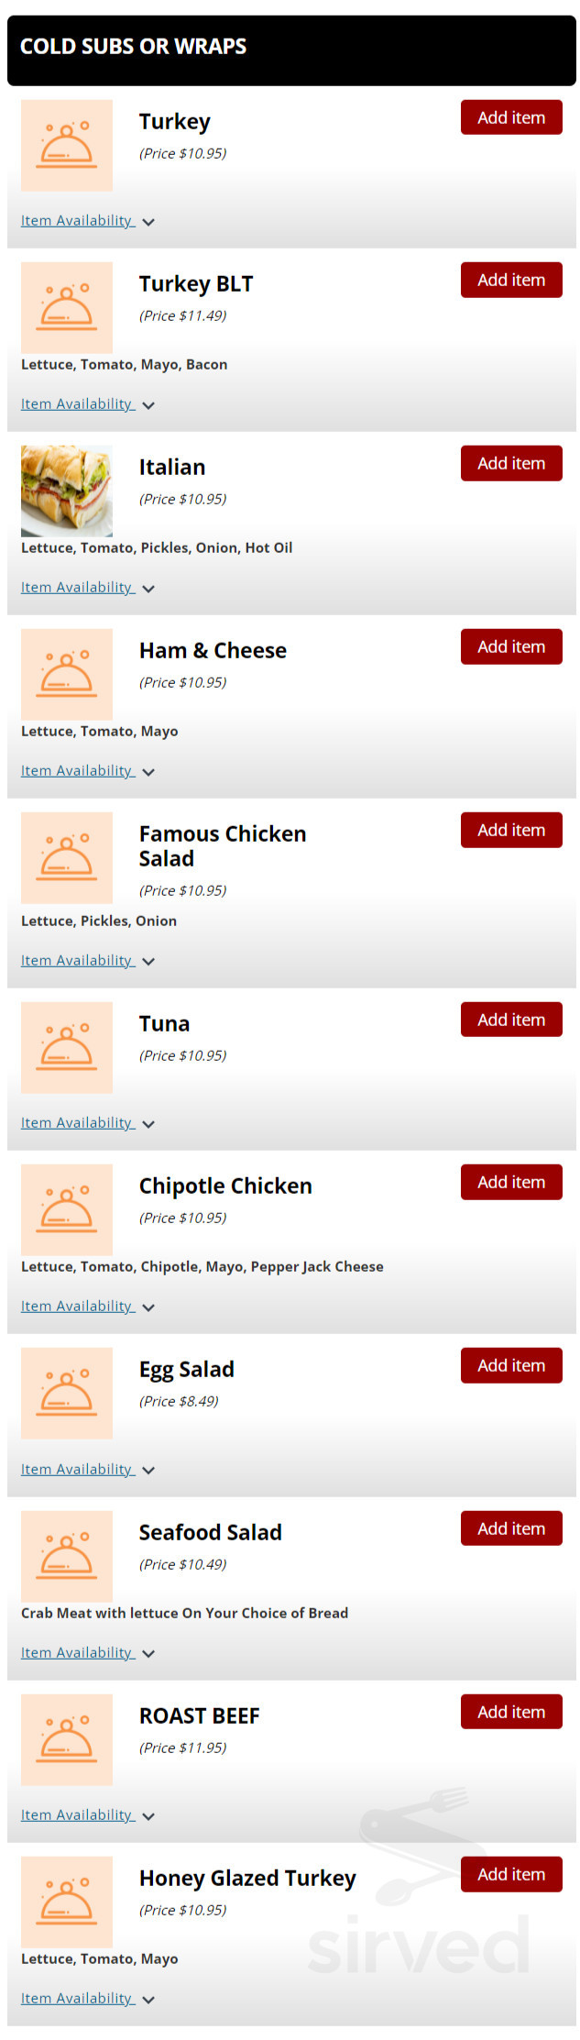580x2040 pixels.
Task: Select the Cold Subs or Wraps header
Action: (134, 47)
